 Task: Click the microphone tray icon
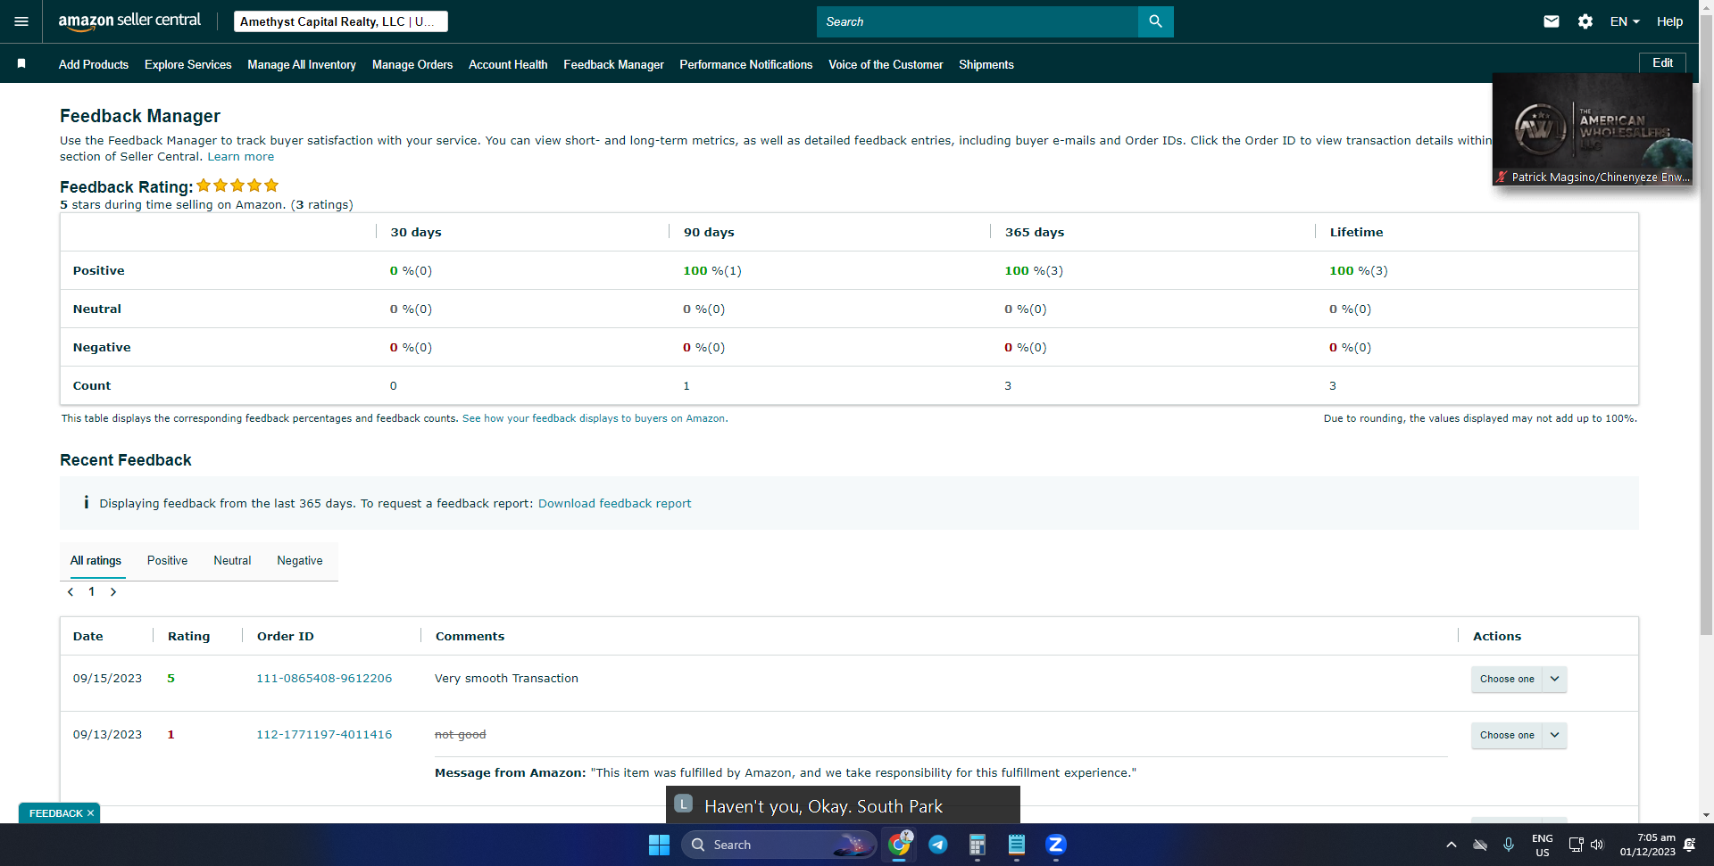point(1509,845)
